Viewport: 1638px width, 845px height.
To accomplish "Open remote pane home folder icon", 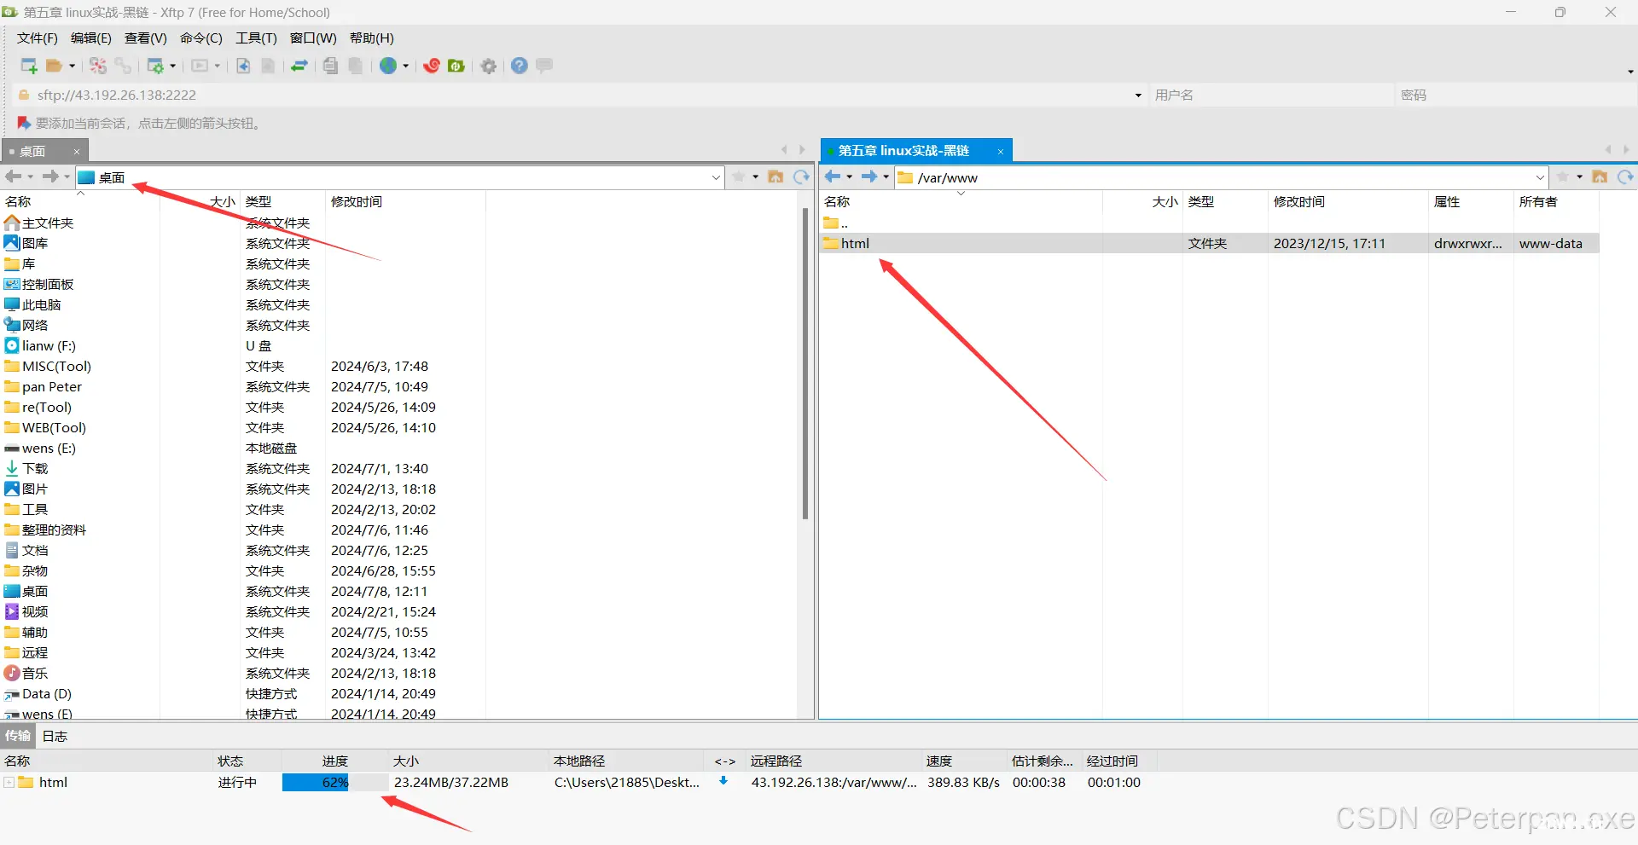I will click(x=1600, y=177).
